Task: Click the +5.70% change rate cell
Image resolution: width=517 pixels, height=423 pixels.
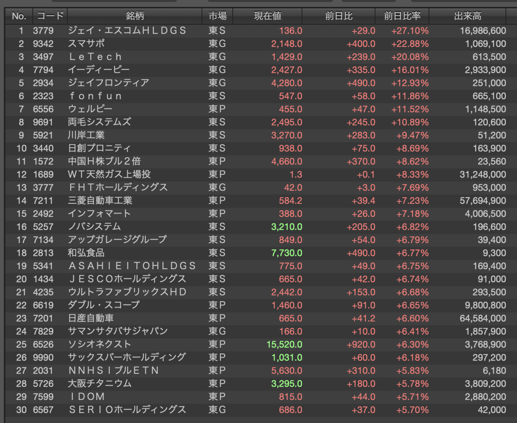Action: pyautogui.click(x=412, y=409)
